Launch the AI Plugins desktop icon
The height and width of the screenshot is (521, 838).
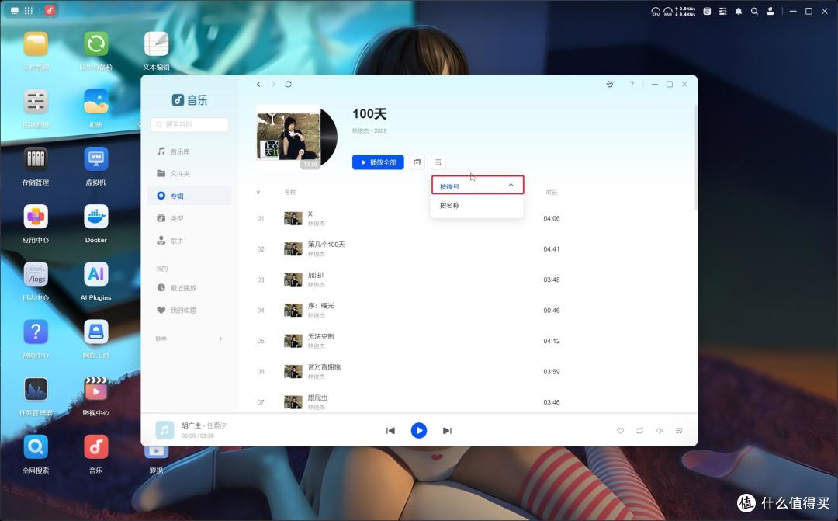click(95, 274)
